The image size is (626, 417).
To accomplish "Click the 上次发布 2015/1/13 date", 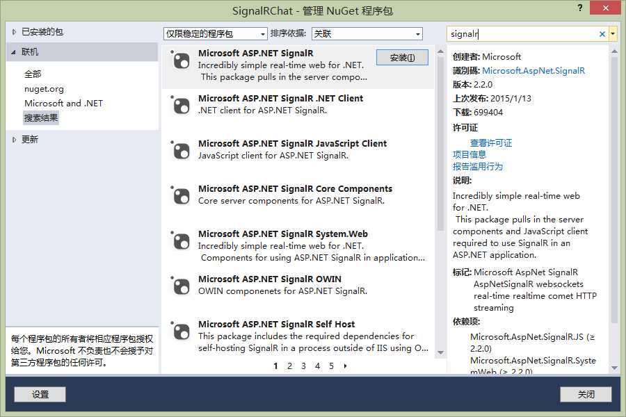I will pyautogui.click(x=492, y=99).
